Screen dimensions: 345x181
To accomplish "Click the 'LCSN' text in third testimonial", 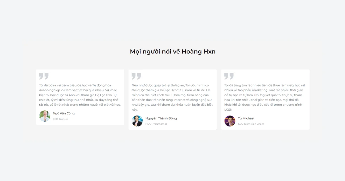I will pos(228,110).
